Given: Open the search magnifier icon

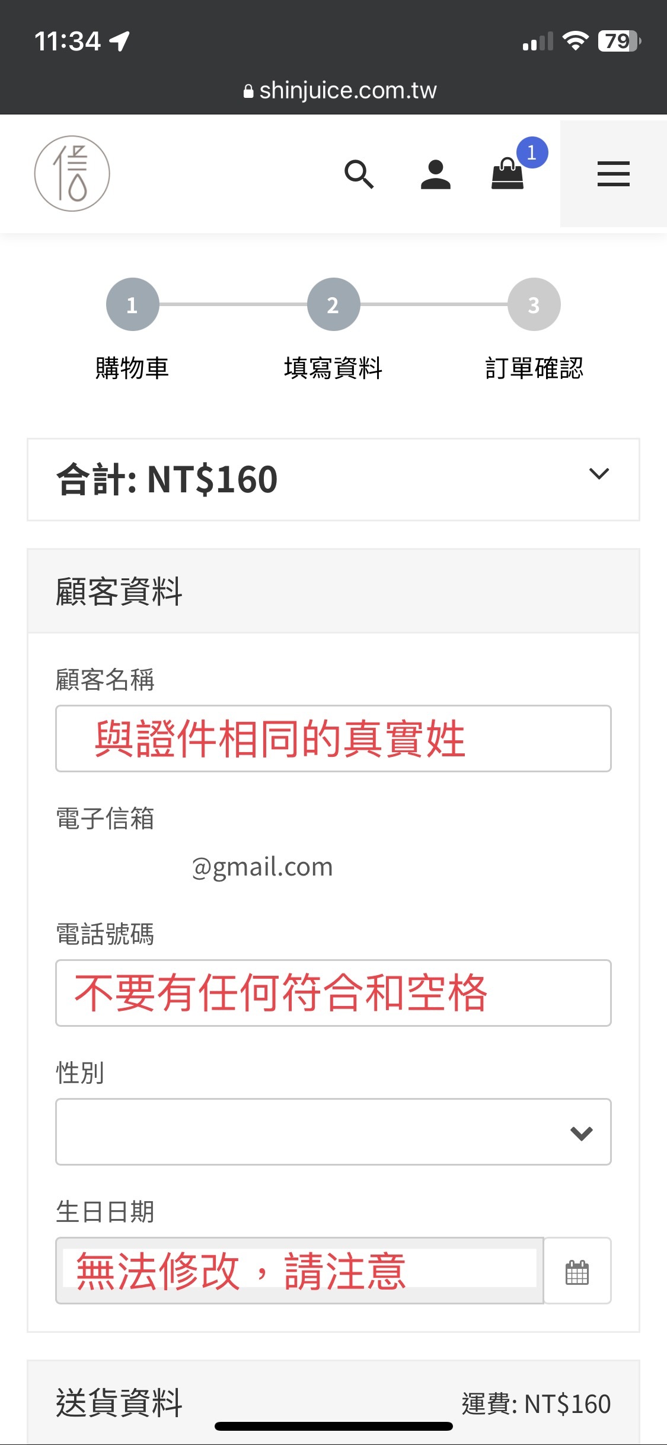Looking at the screenshot, I should 359,174.
